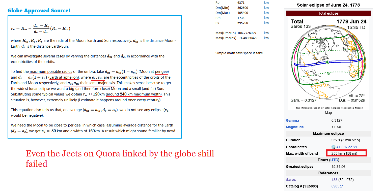Click the red 'Even the Jeets on Quora' caption

pyautogui.click(x=120, y=158)
